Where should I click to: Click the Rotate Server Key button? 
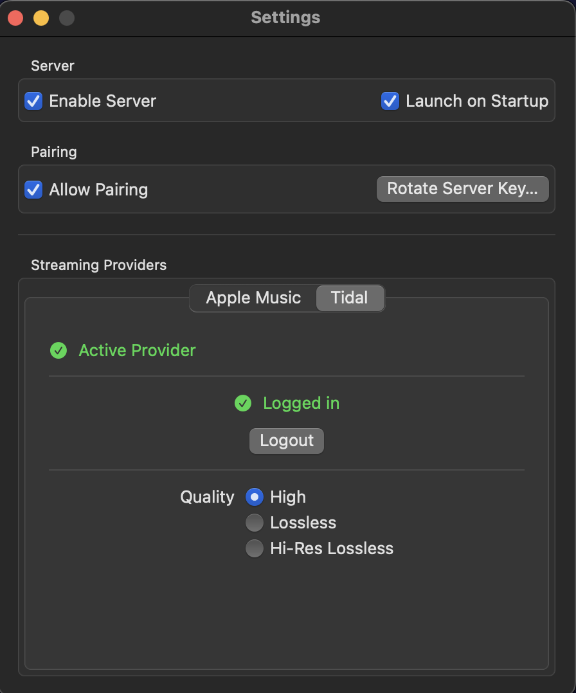[462, 189]
